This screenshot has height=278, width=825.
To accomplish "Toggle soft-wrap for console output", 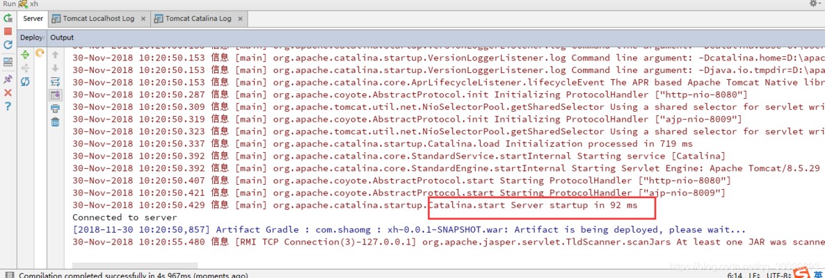I will (55, 82).
